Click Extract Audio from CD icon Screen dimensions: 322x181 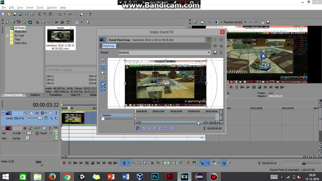pos(24,22)
